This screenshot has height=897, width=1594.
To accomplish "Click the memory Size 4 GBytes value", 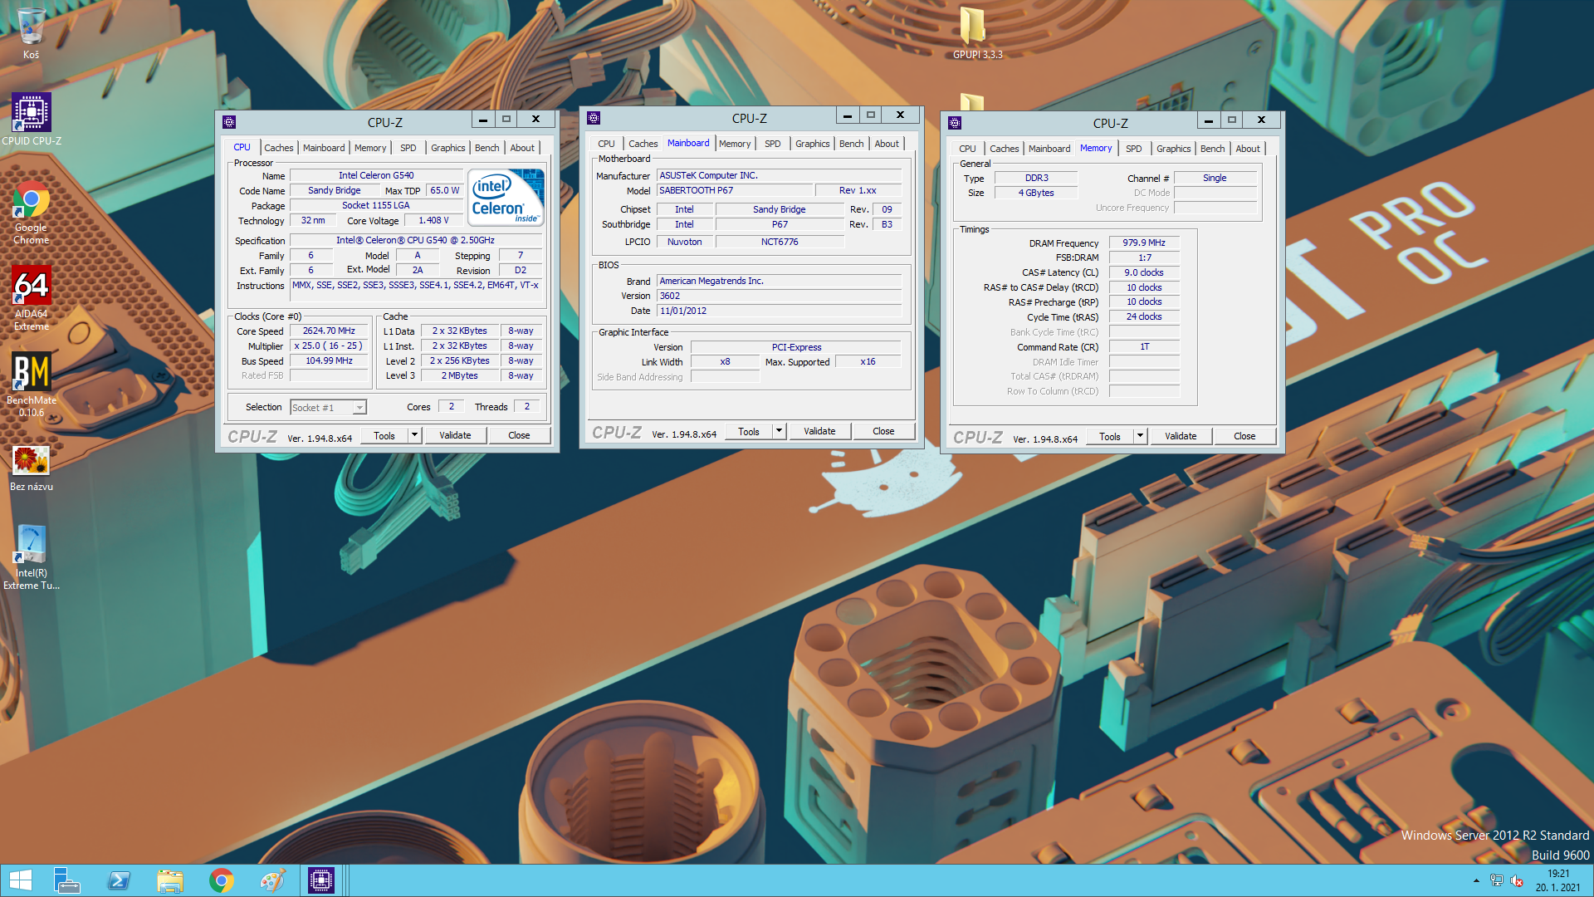I will (1036, 193).
